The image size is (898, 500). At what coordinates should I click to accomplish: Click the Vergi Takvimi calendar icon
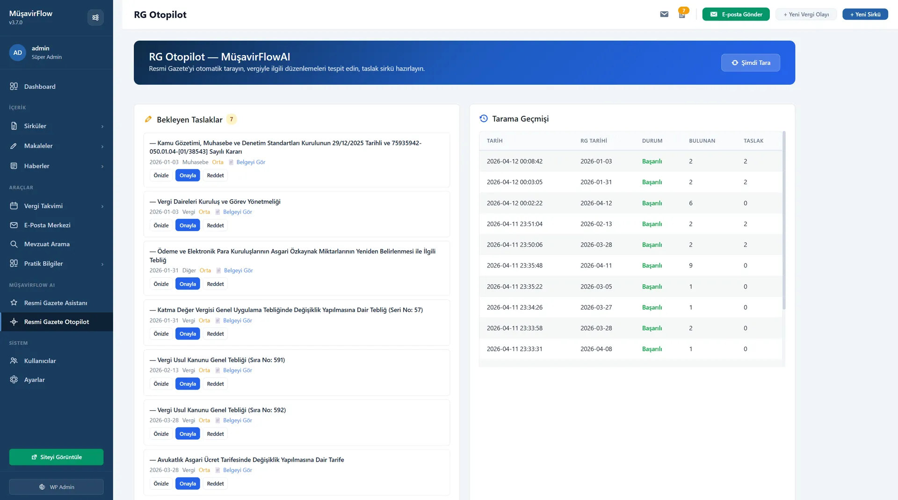pyautogui.click(x=14, y=206)
